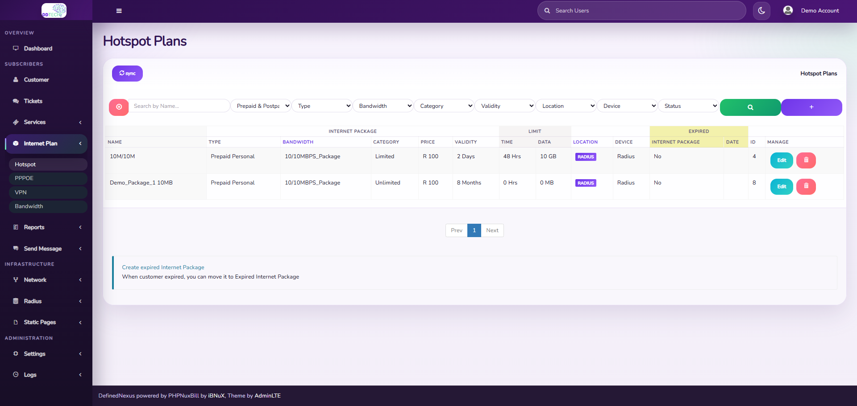This screenshot has width=857, height=406.
Task: Switch to the PPPOE plans section
Action: [x=24, y=178]
